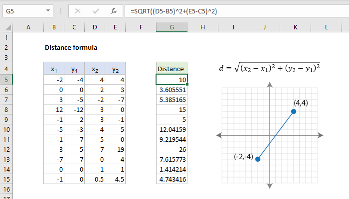Screen dimensions: 349x199
Task: Select row 15 header
Action: click(6, 179)
